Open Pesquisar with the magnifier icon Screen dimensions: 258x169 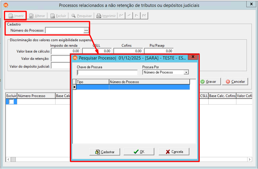point(73,16)
